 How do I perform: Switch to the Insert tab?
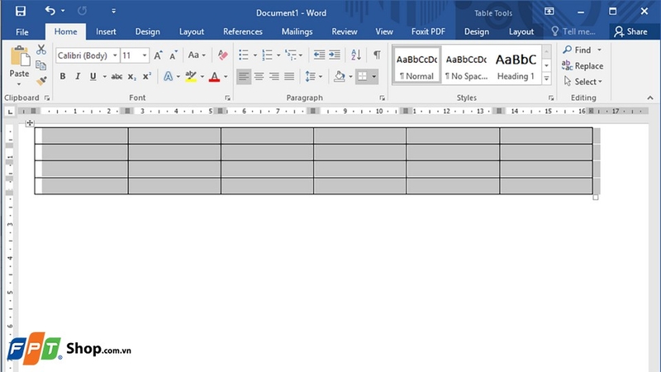pyautogui.click(x=106, y=31)
